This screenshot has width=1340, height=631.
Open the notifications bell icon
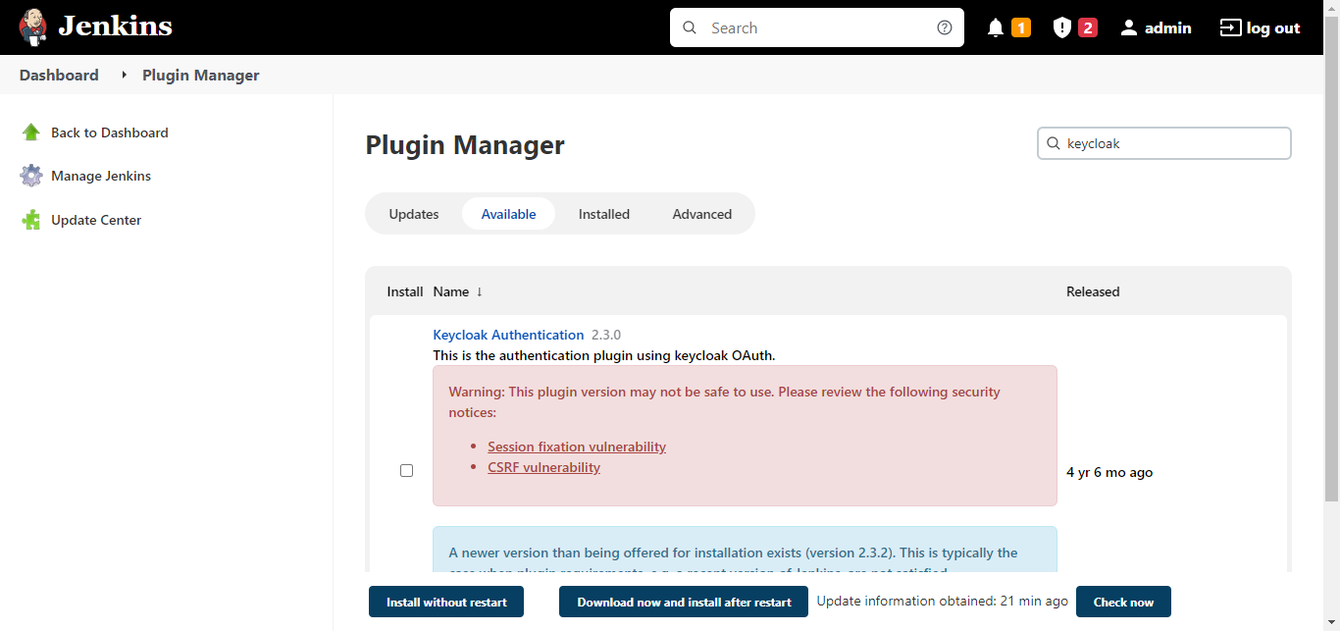tap(996, 27)
